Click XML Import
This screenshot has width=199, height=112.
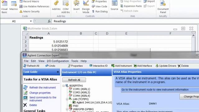tap(149, 1)
